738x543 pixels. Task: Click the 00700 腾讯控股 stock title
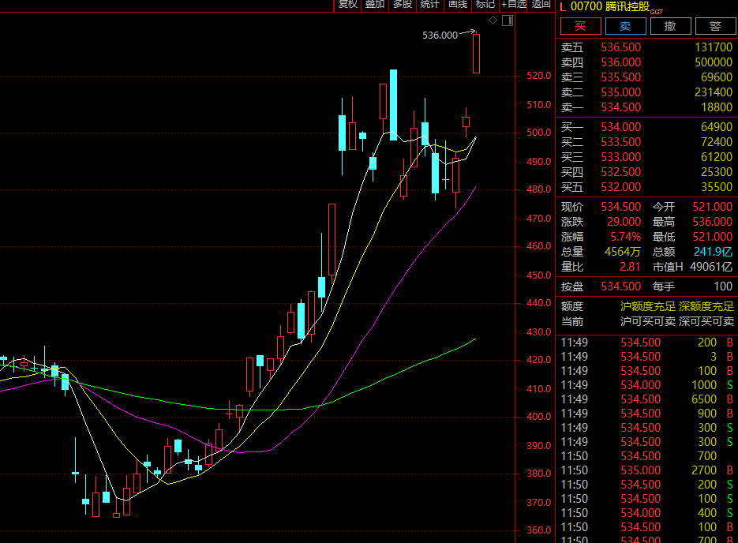click(610, 6)
